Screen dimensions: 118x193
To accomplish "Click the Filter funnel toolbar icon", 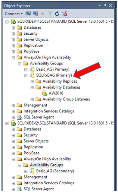I will (x=50, y=14).
